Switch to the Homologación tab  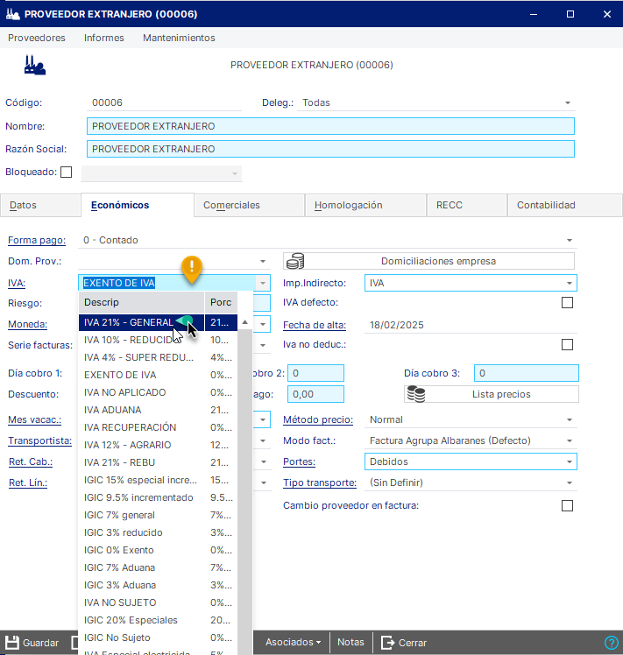click(x=366, y=205)
